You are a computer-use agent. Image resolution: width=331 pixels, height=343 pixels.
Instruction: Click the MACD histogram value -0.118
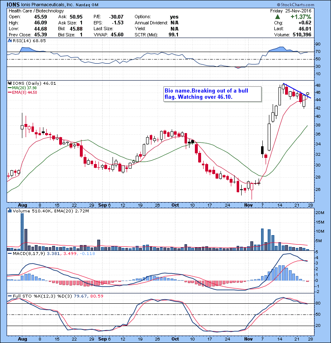(88, 254)
